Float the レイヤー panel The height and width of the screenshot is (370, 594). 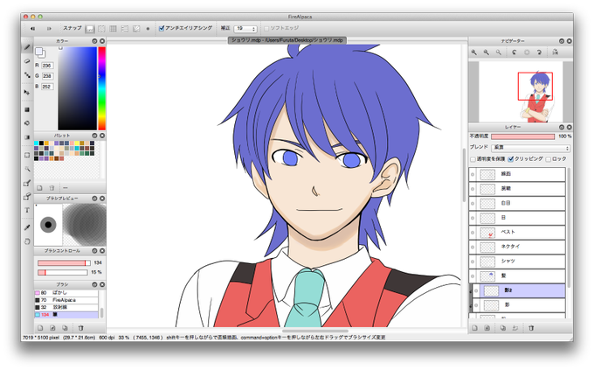coord(562,127)
